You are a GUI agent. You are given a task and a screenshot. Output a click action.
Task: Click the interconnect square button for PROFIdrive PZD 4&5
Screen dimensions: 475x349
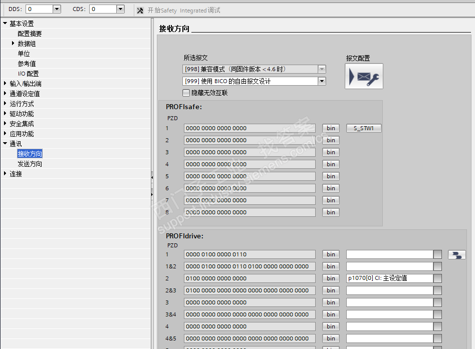[x=437, y=338]
